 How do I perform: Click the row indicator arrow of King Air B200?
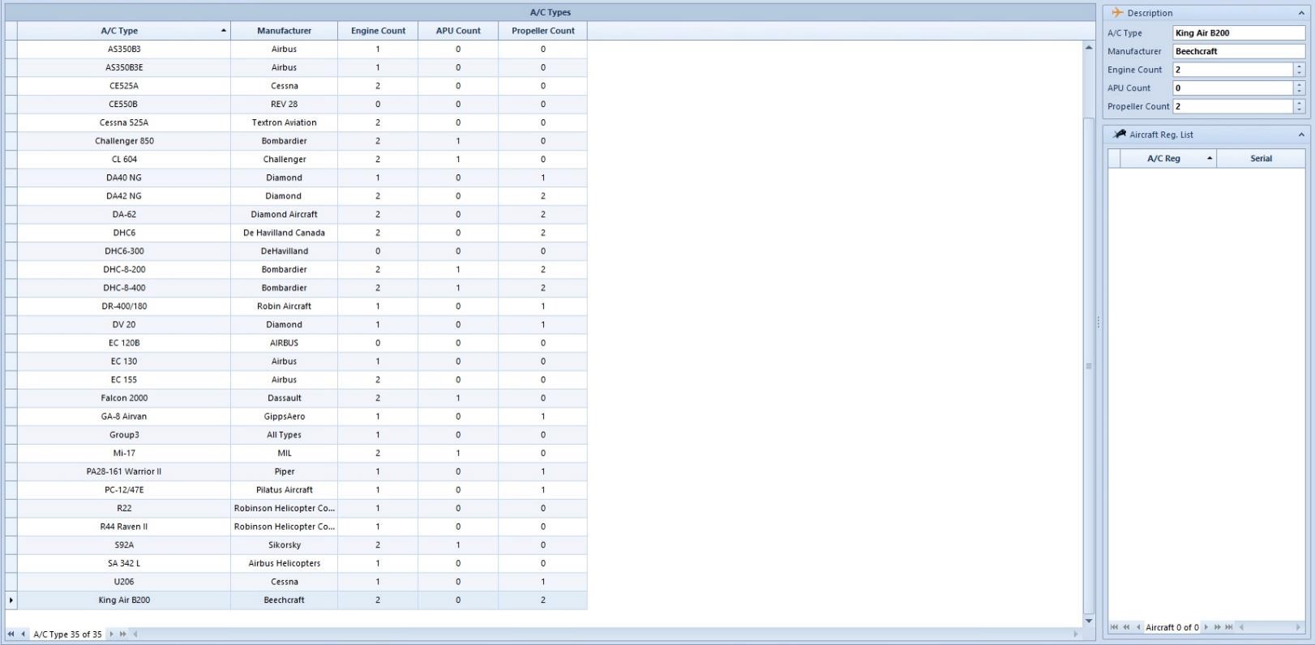pos(11,600)
